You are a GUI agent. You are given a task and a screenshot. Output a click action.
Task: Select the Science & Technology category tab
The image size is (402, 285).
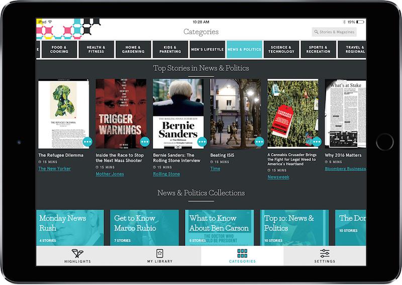281,49
